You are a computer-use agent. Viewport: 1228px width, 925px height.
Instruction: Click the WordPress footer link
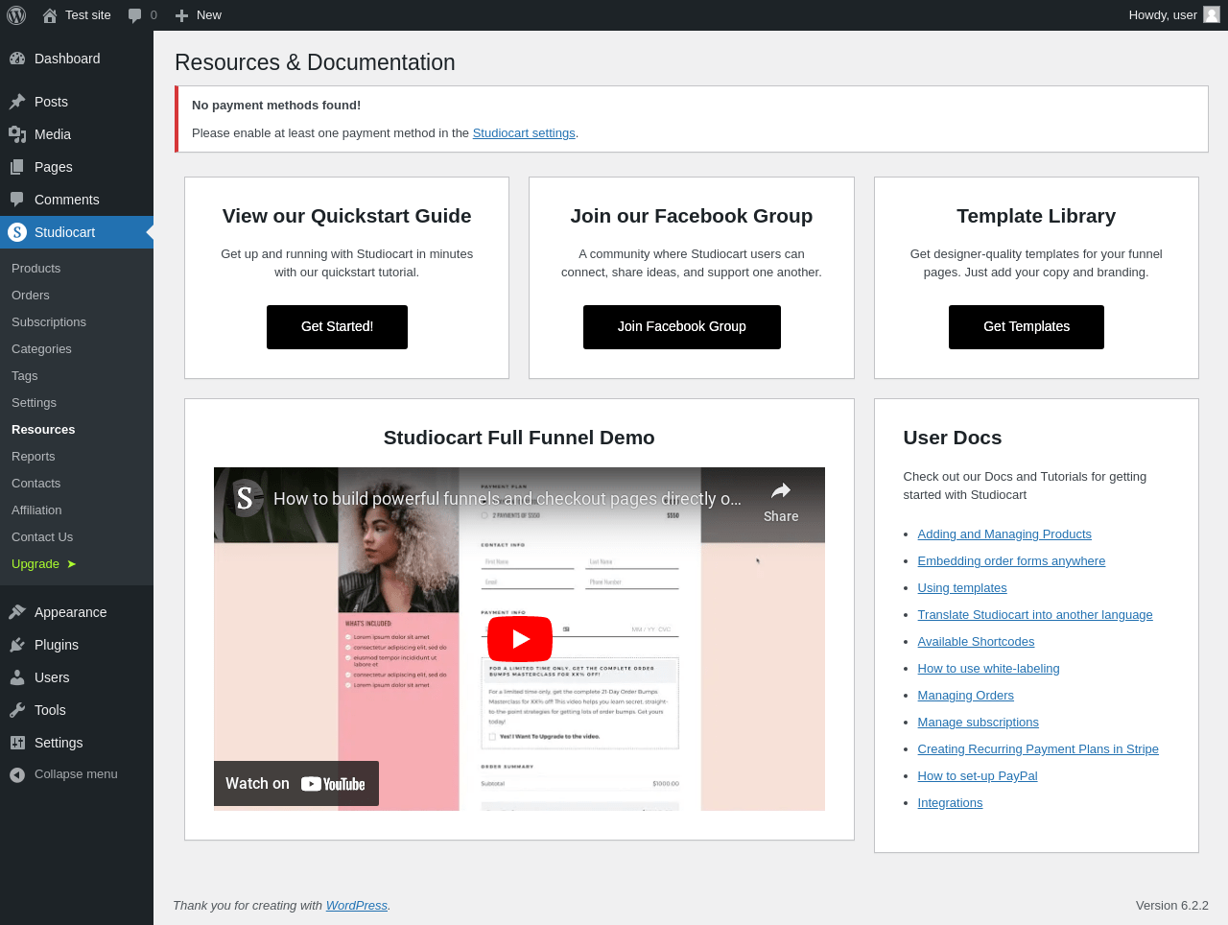pyautogui.click(x=357, y=906)
